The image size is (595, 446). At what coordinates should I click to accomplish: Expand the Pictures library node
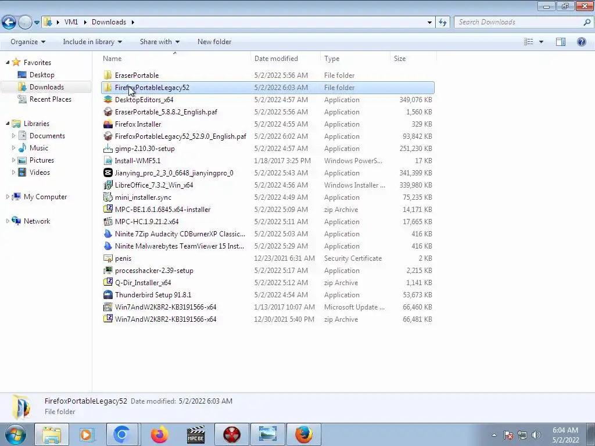tap(14, 160)
